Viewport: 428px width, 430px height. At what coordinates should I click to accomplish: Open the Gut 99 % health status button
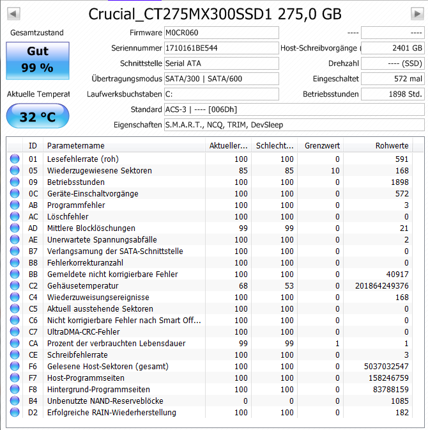(x=38, y=61)
